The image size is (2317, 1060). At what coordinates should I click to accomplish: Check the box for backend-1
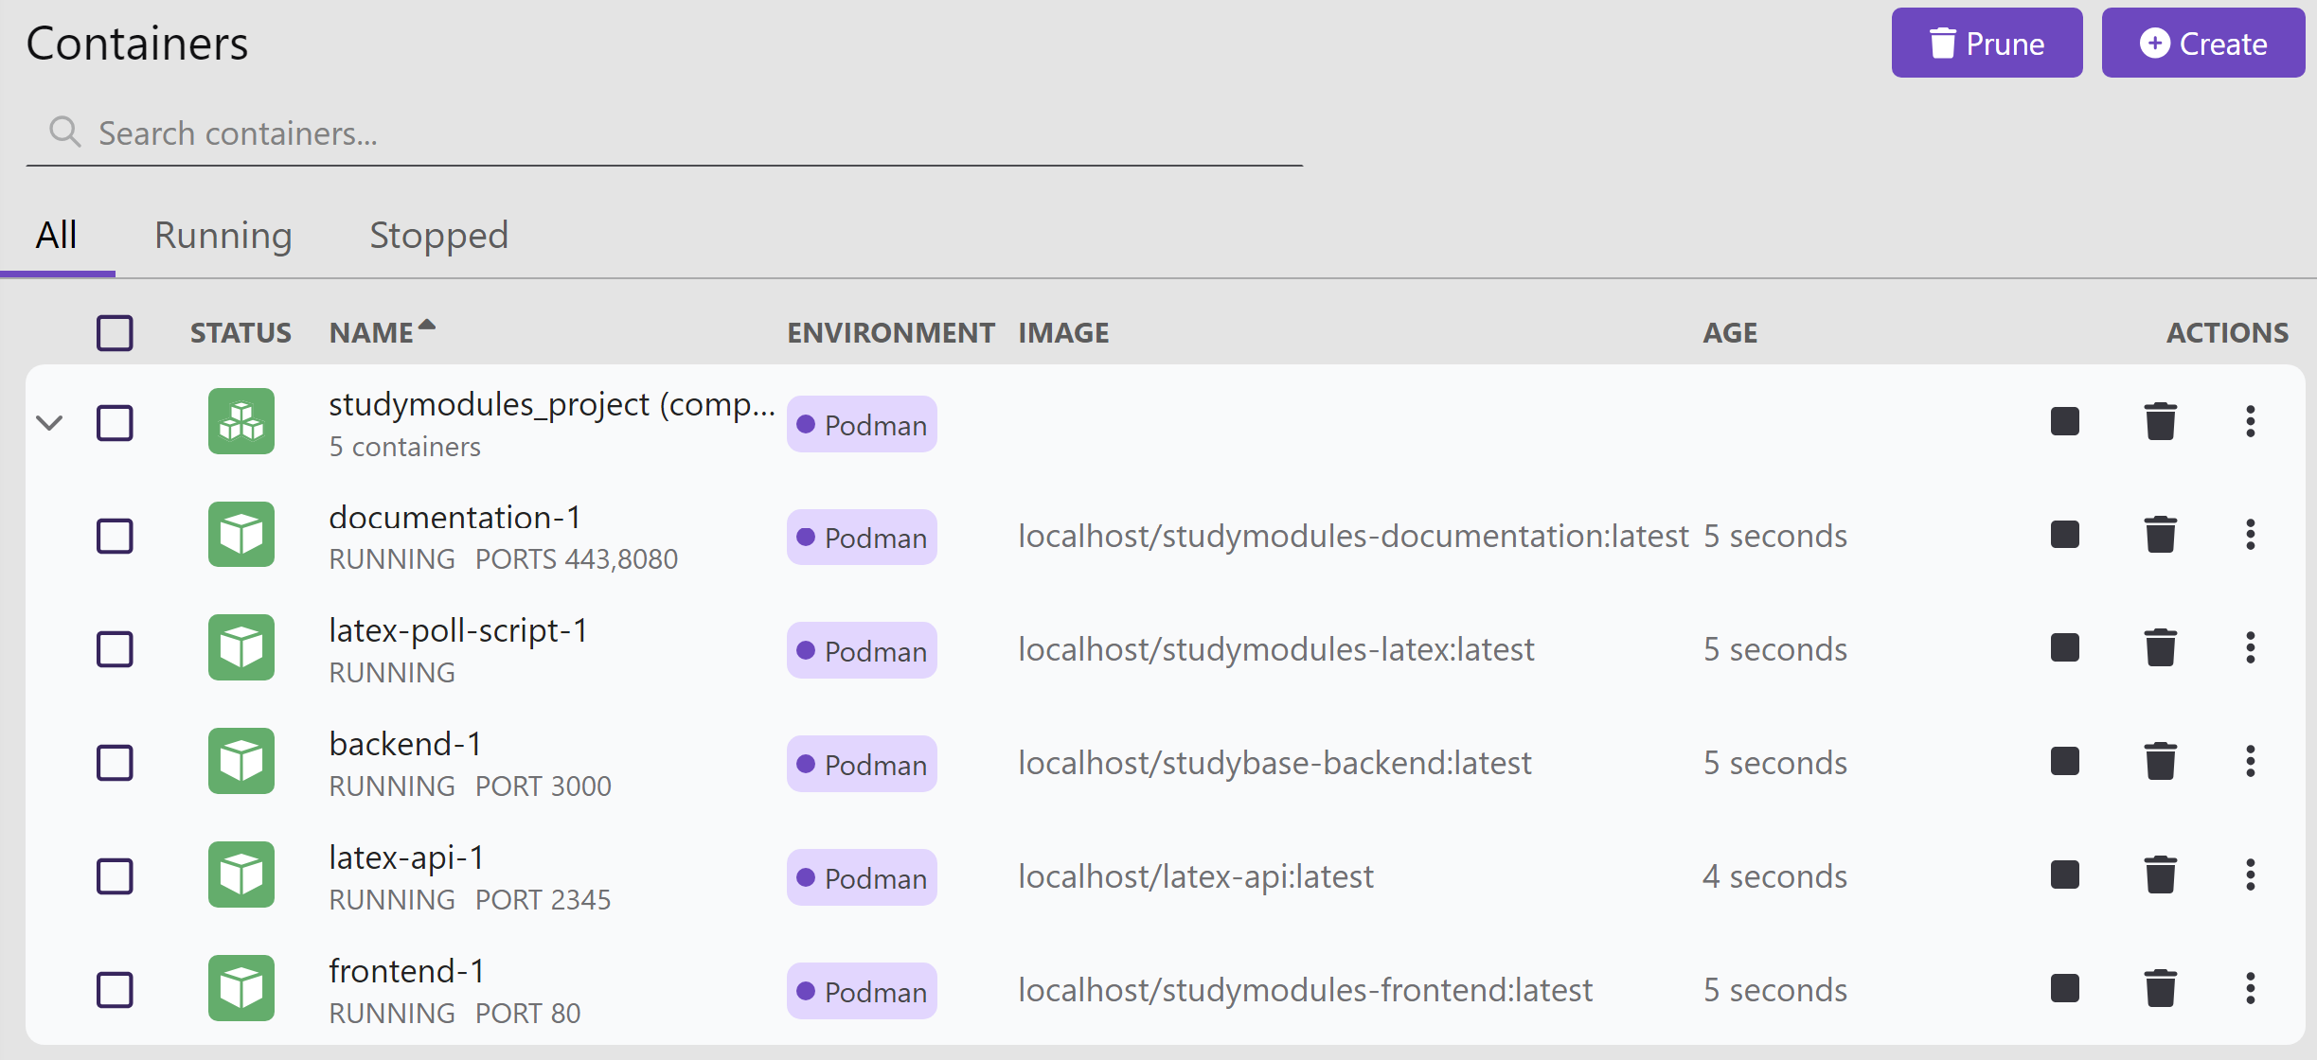tap(115, 763)
